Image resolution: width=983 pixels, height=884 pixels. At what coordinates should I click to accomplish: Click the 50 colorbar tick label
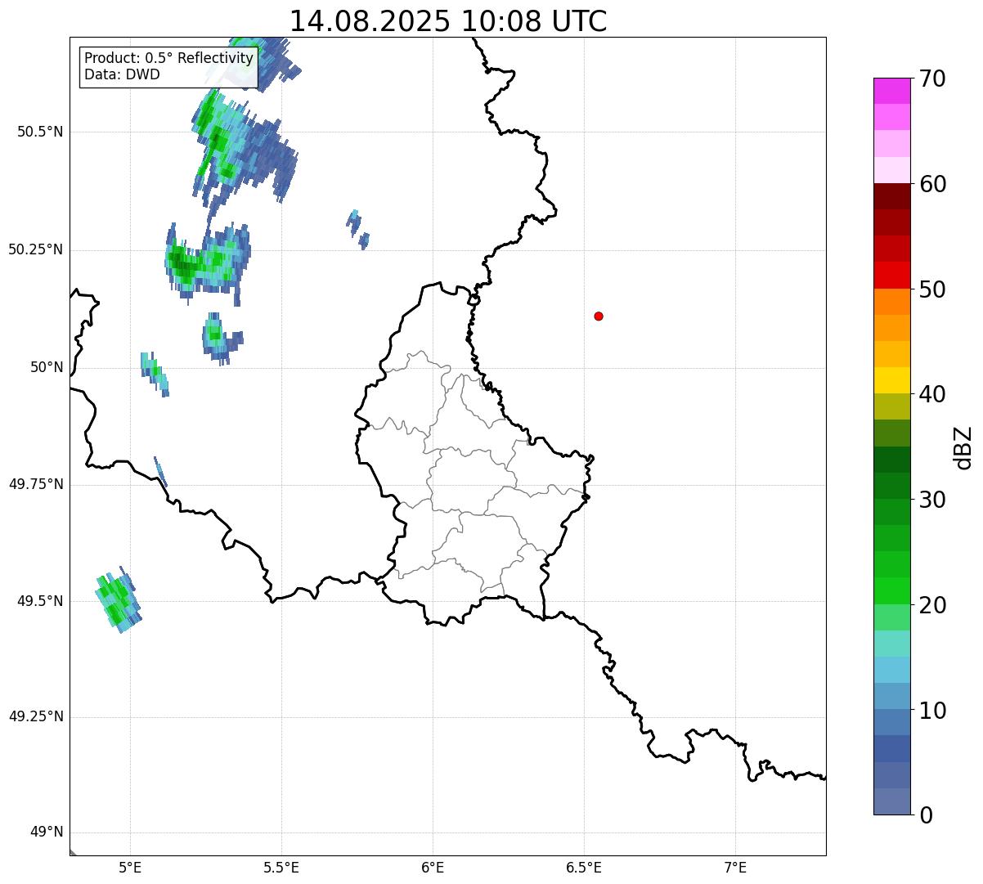click(932, 290)
